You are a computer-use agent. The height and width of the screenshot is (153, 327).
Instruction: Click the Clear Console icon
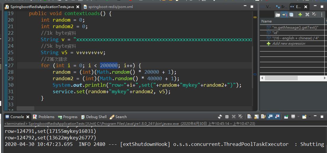[250, 117]
